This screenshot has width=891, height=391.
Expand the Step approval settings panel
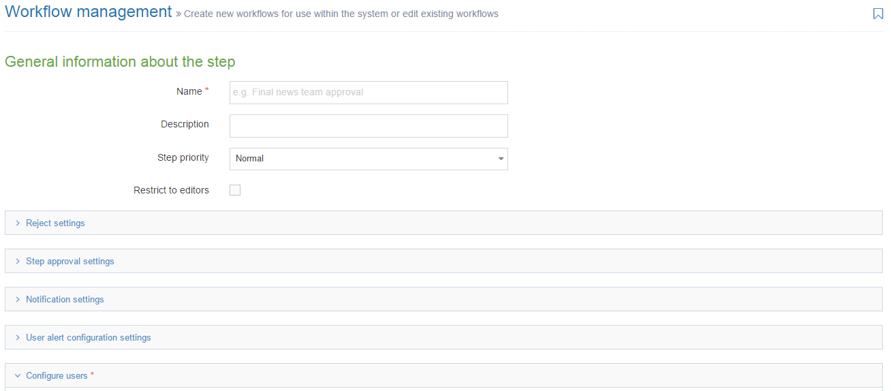pyautogui.click(x=70, y=262)
